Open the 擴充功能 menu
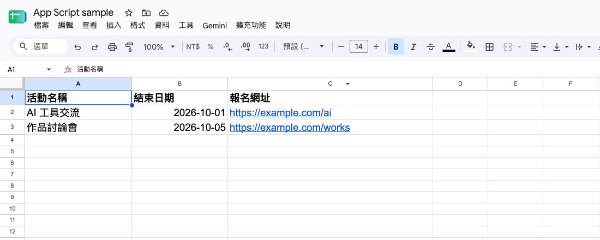Image resolution: width=600 pixels, height=240 pixels. pos(251,25)
